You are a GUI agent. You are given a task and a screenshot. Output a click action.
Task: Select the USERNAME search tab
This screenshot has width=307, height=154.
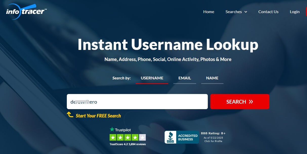point(152,78)
